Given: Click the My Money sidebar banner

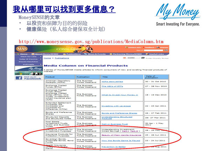Looking at the screenshot, I should tap(28, 69).
